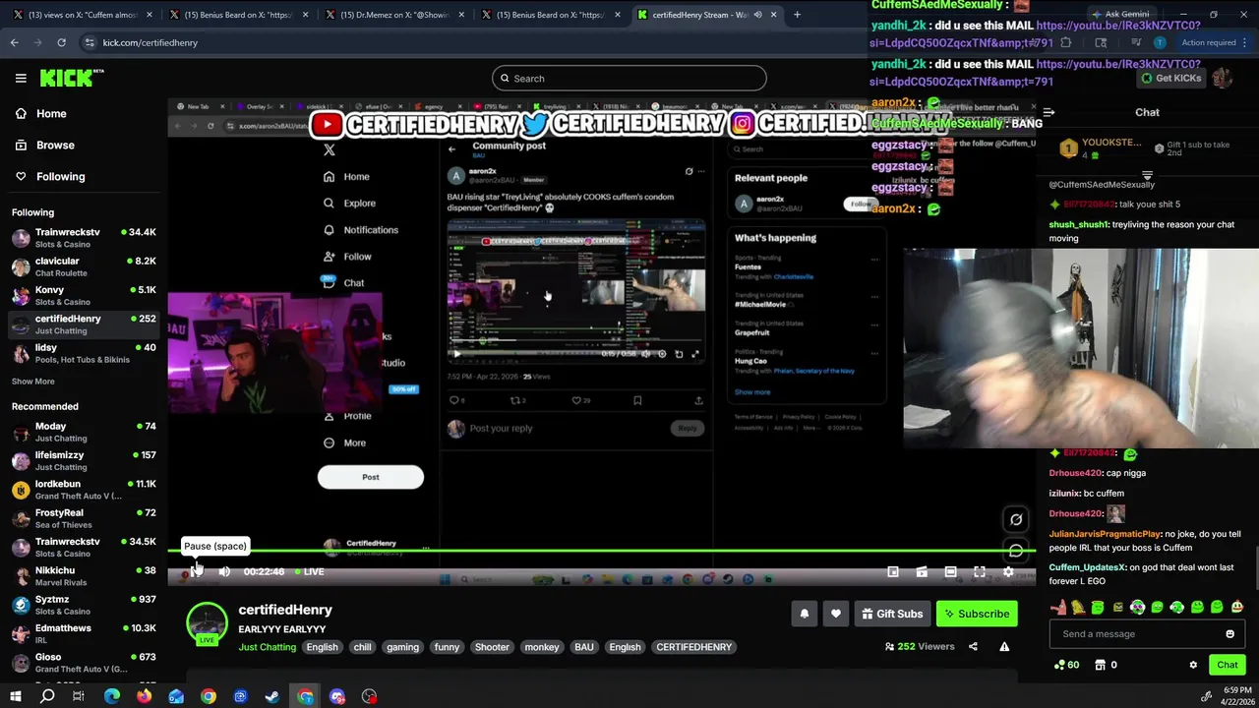Screen dimensions: 1259x708
Task: Toggle chat overlay bubble on player
Action: (x=1016, y=551)
